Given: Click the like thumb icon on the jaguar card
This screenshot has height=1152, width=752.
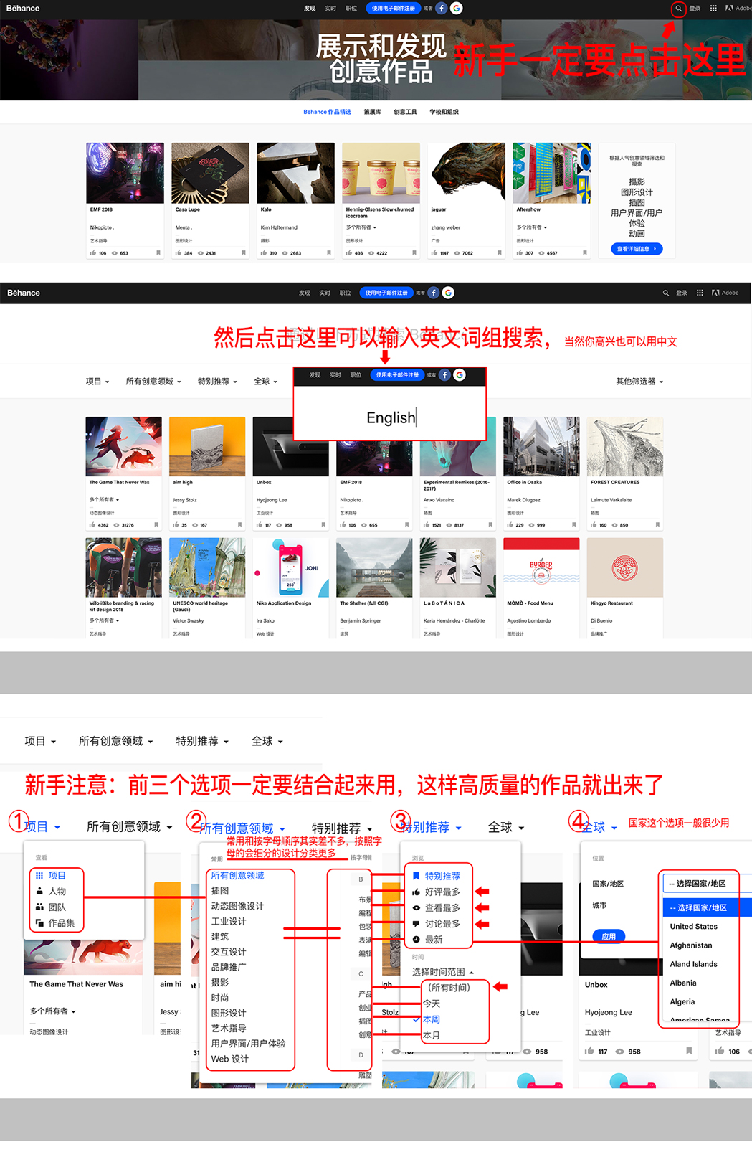Looking at the screenshot, I should pyautogui.click(x=434, y=252).
